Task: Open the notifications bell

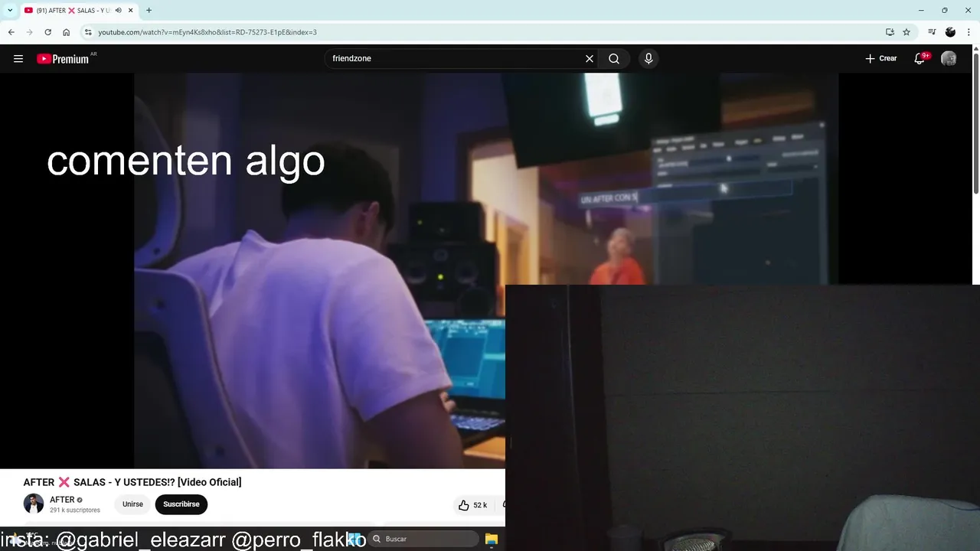Action: click(920, 59)
